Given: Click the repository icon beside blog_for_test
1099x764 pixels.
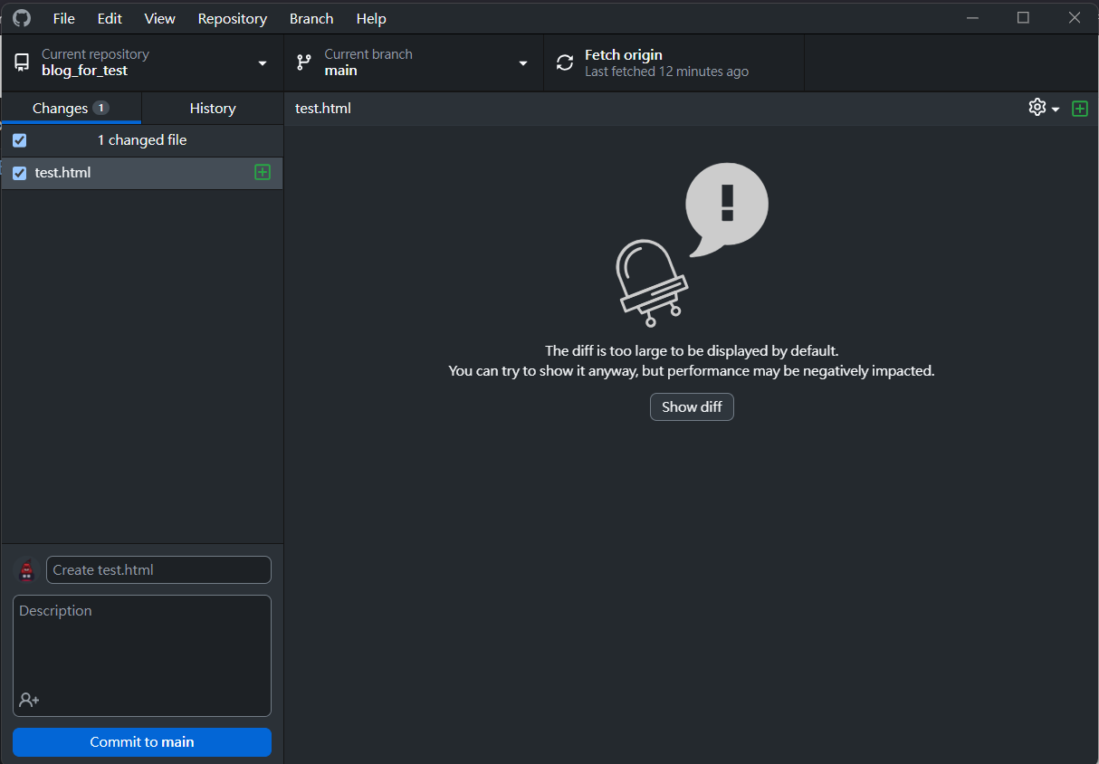Looking at the screenshot, I should pyautogui.click(x=21, y=62).
